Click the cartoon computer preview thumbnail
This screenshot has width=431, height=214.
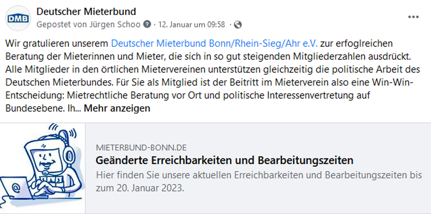pos(42,169)
